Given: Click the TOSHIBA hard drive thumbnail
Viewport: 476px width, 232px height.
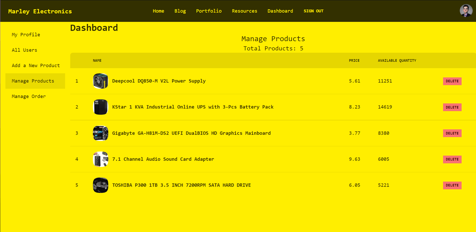Looking at the screenshot, I should 101,185.
